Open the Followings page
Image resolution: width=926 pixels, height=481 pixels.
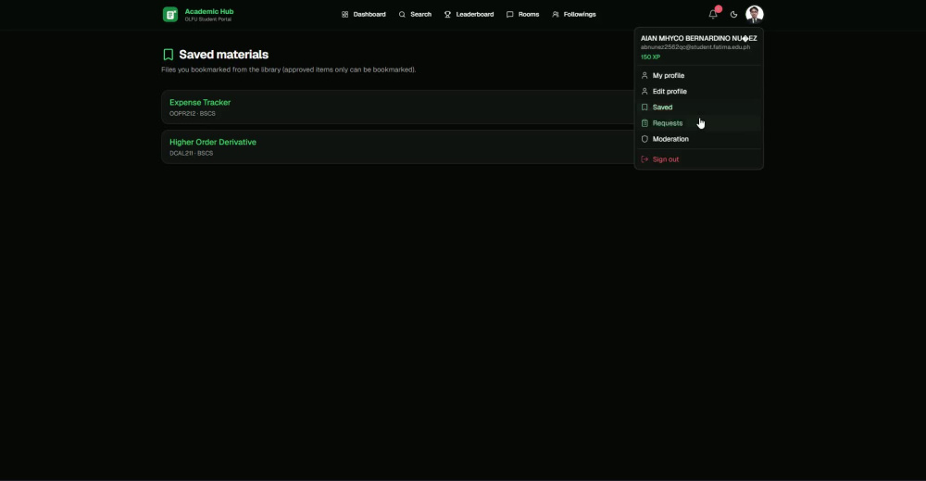click(x=573, y=14)
